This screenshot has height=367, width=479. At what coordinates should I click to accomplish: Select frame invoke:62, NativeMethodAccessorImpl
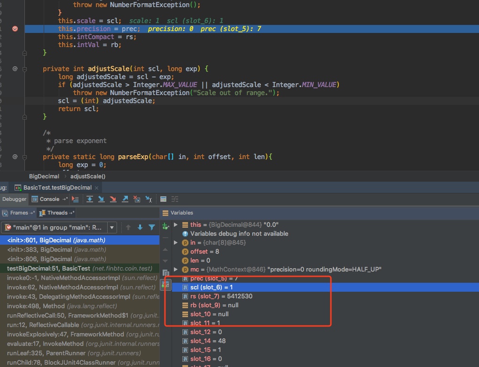(x=79, y=287)
